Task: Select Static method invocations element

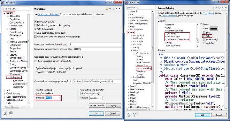Action: tap(177, 40)
